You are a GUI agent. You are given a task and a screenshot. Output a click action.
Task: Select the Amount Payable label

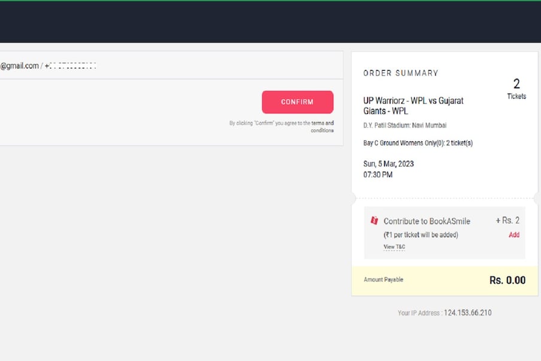point(384,280)
